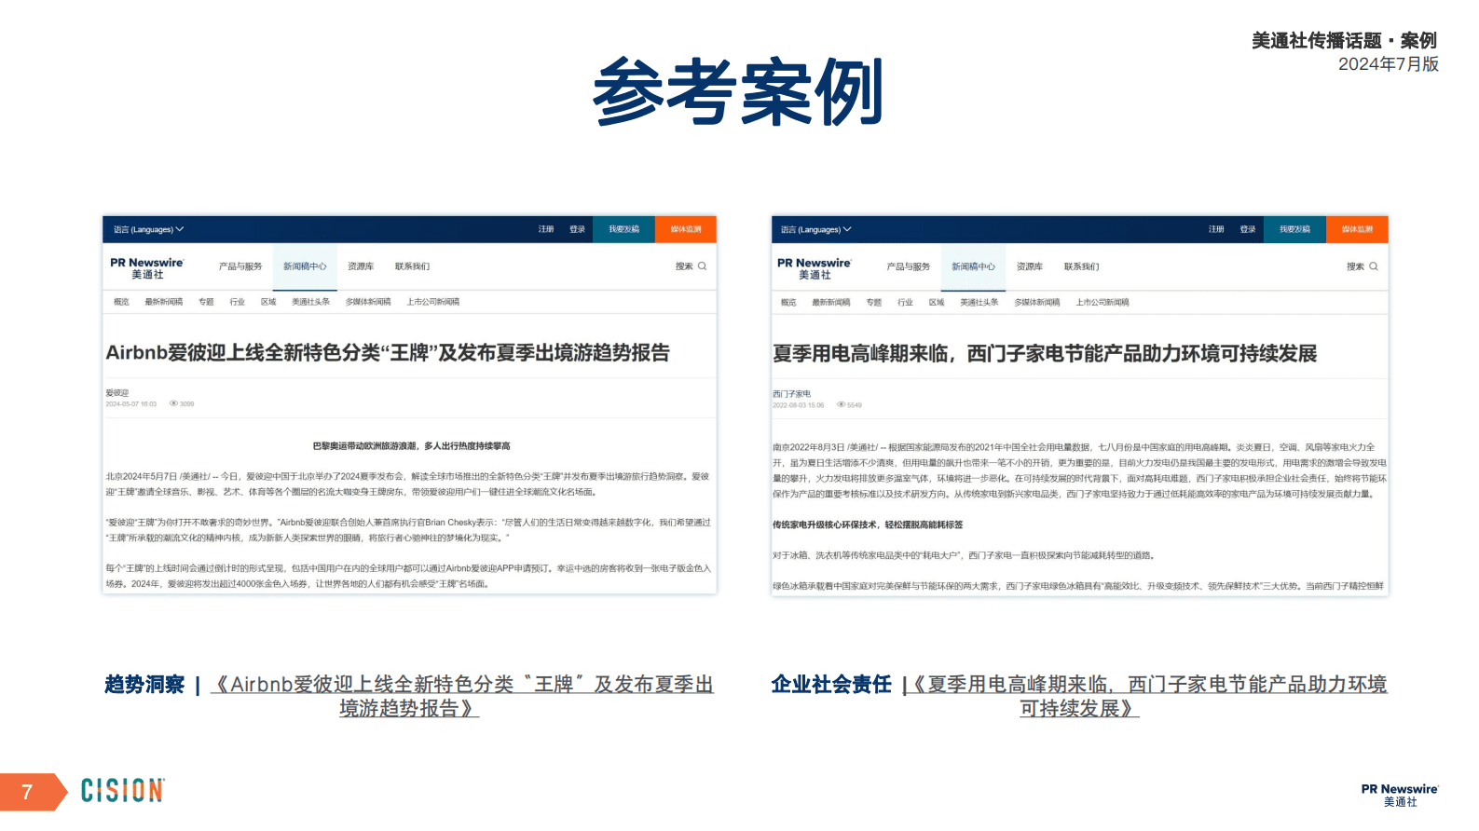Click search magnifier in the 西门子 page screenshot
Image resolution: width=1479 pixels, height=831 pixels.
(x=1374, y=266)
